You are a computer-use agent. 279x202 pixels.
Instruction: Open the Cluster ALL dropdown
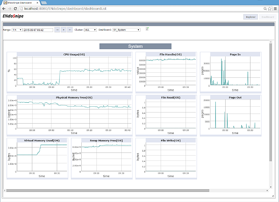[90, 30]
